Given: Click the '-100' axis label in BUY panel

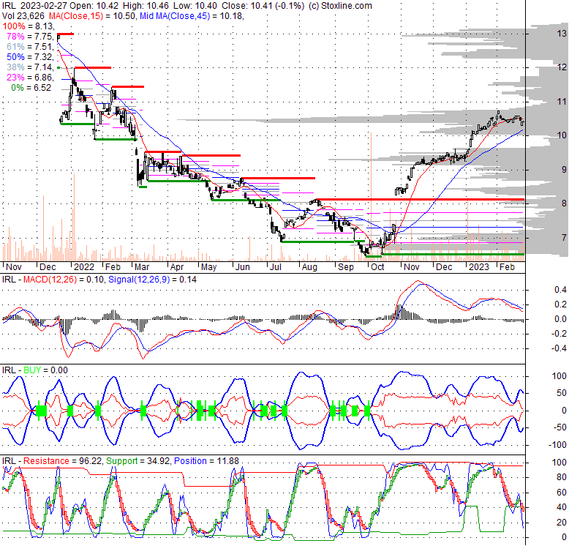Looking at the screenshot, I should click(557, 445).
